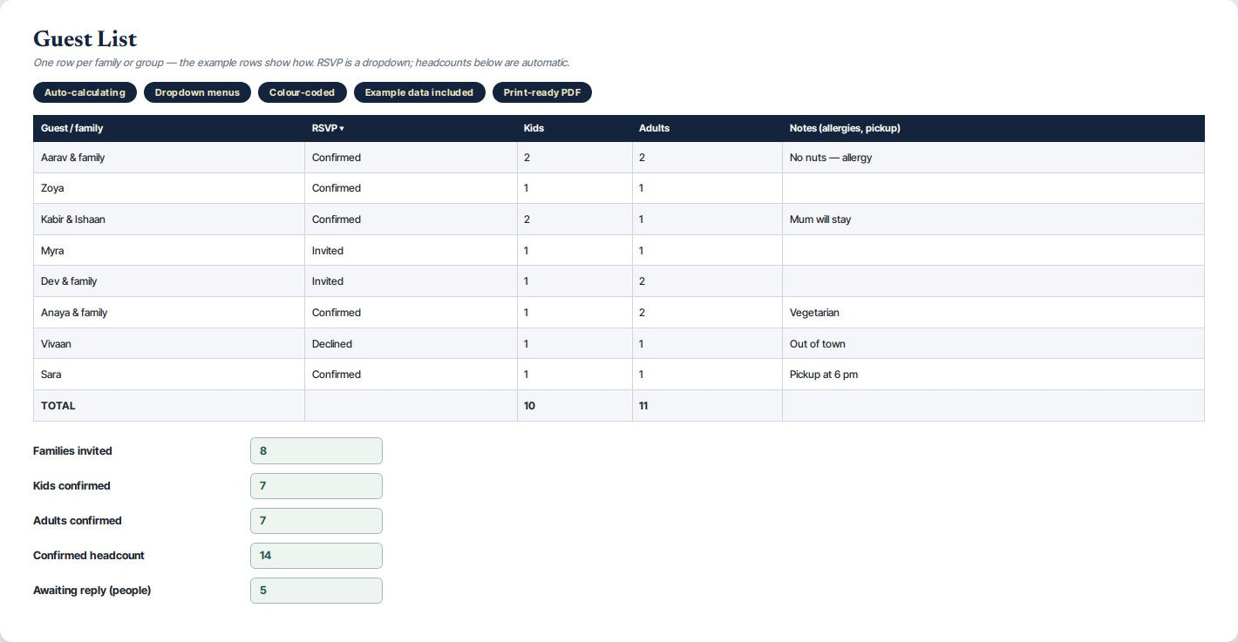Click the Auto-calculating pill badge

tap(85, 92)
